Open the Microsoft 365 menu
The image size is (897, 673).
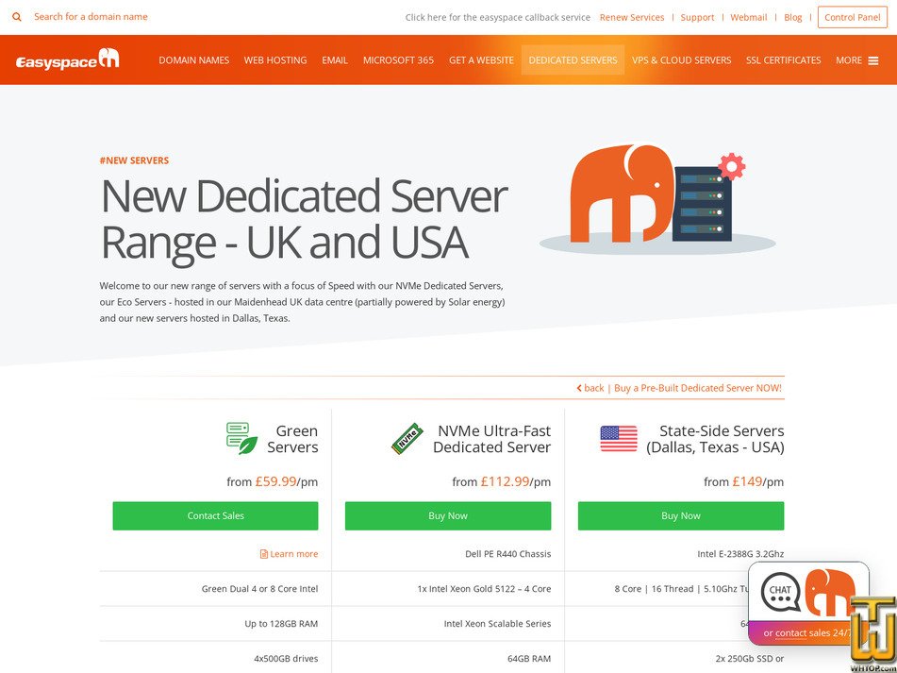pyautogui.click(x=398, y=60)
